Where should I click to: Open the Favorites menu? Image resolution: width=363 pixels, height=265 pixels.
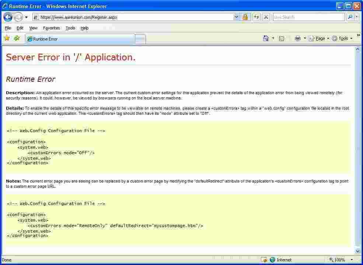coord(51,28)
